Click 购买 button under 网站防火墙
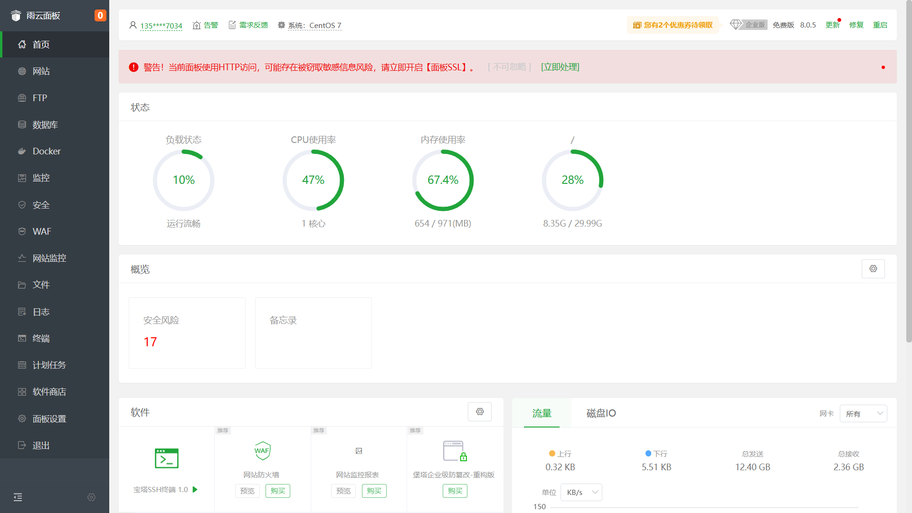The width and height of the screenshot is (912, 513). click(x=278, y=491)
